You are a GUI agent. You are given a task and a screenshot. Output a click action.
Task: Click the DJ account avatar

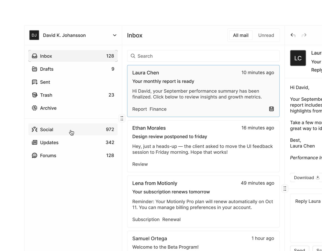click(34, 35)
